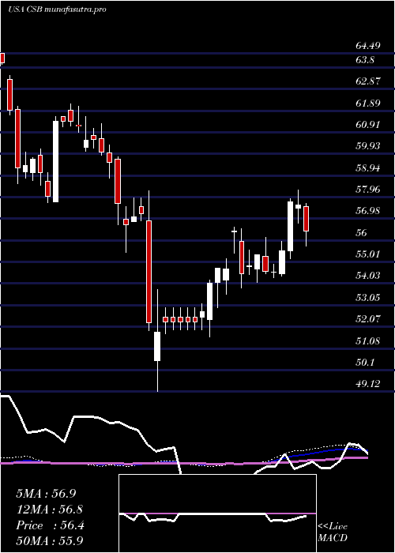The height and width of the screenshot is (553, 395).
Task: Select the 56.98 price axis label
Action: [368, 211]
